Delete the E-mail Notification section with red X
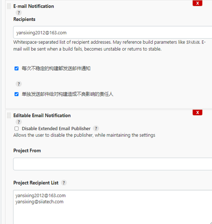Viewport: 212px width, 224px height. point(197,3)
